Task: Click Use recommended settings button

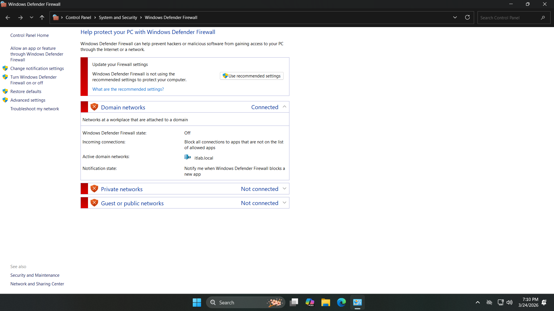Action: 252,76
